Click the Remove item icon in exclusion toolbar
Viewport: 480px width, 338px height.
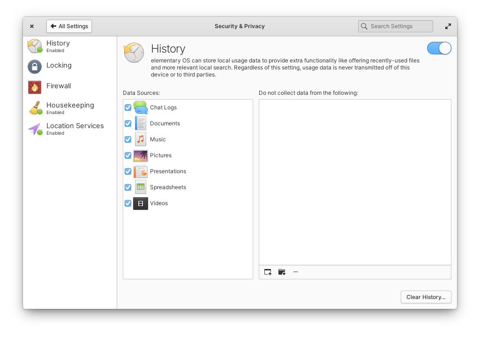(296, 272)
